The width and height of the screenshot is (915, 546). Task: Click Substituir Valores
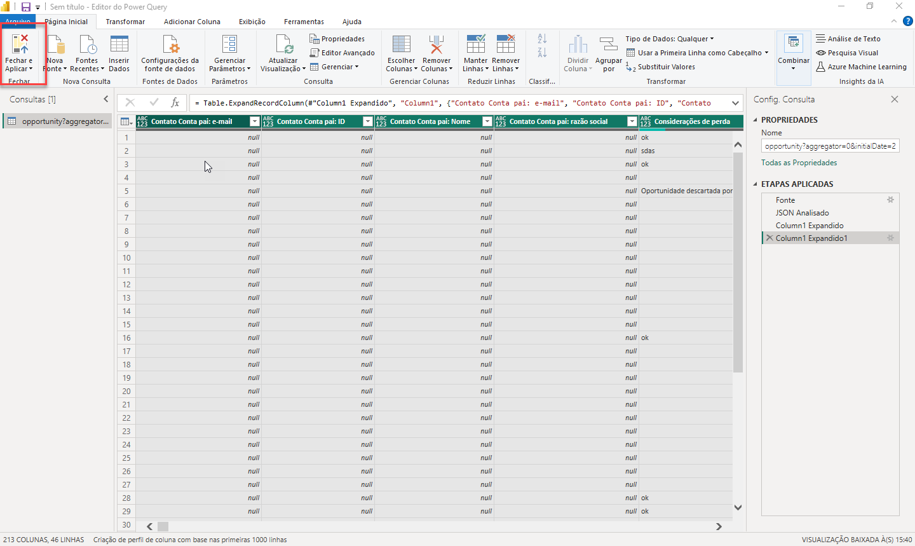(660, 67)
